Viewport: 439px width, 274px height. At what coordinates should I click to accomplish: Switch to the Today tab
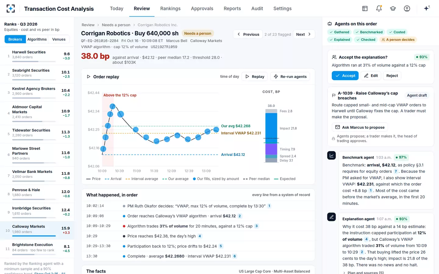(116, 9)
